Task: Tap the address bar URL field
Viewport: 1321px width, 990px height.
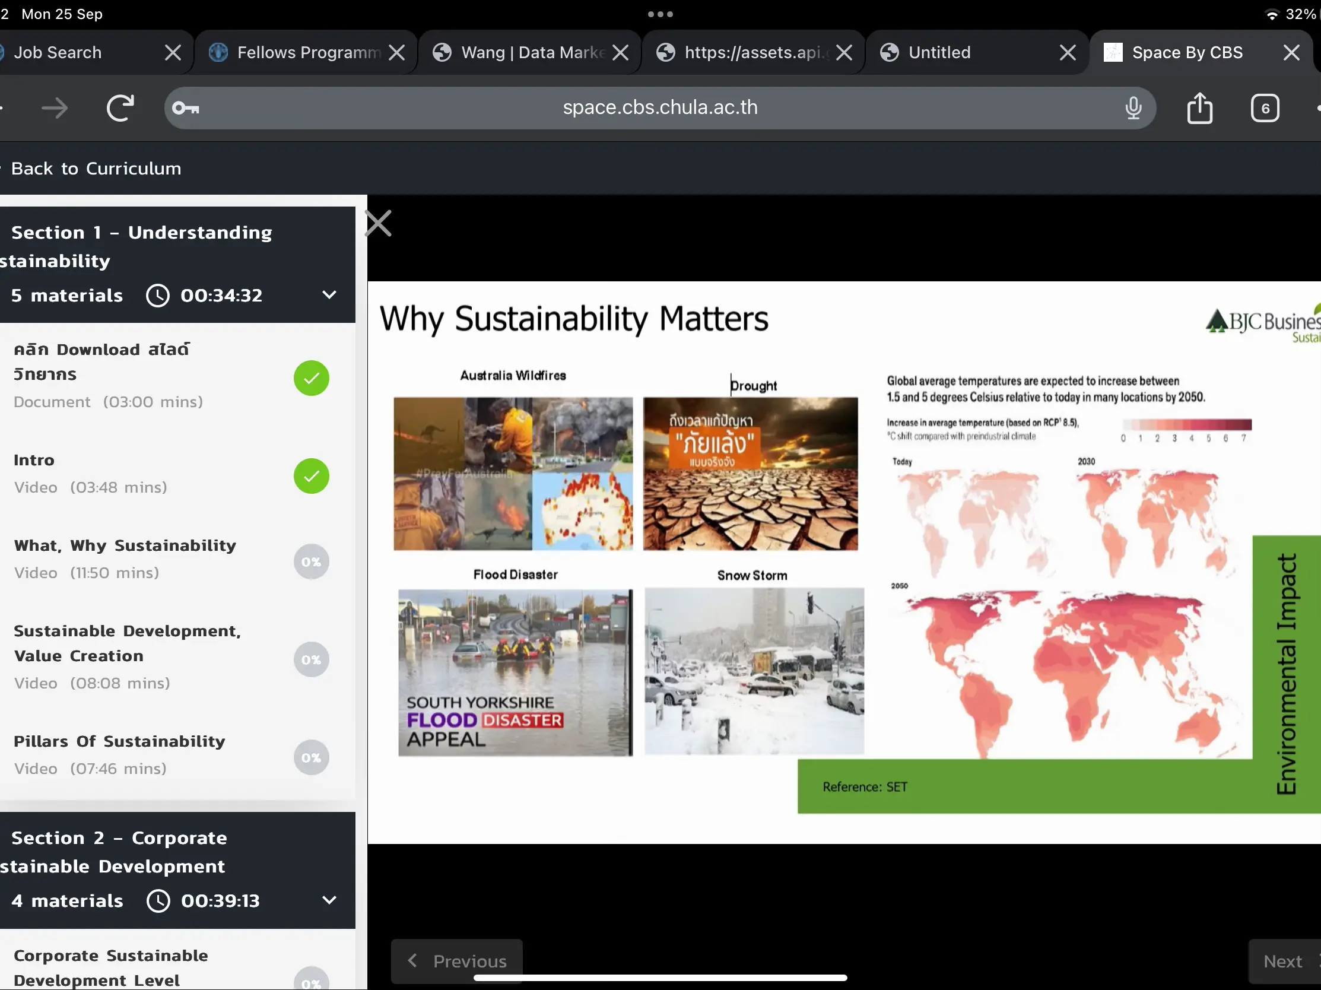Action: (659, 107)
